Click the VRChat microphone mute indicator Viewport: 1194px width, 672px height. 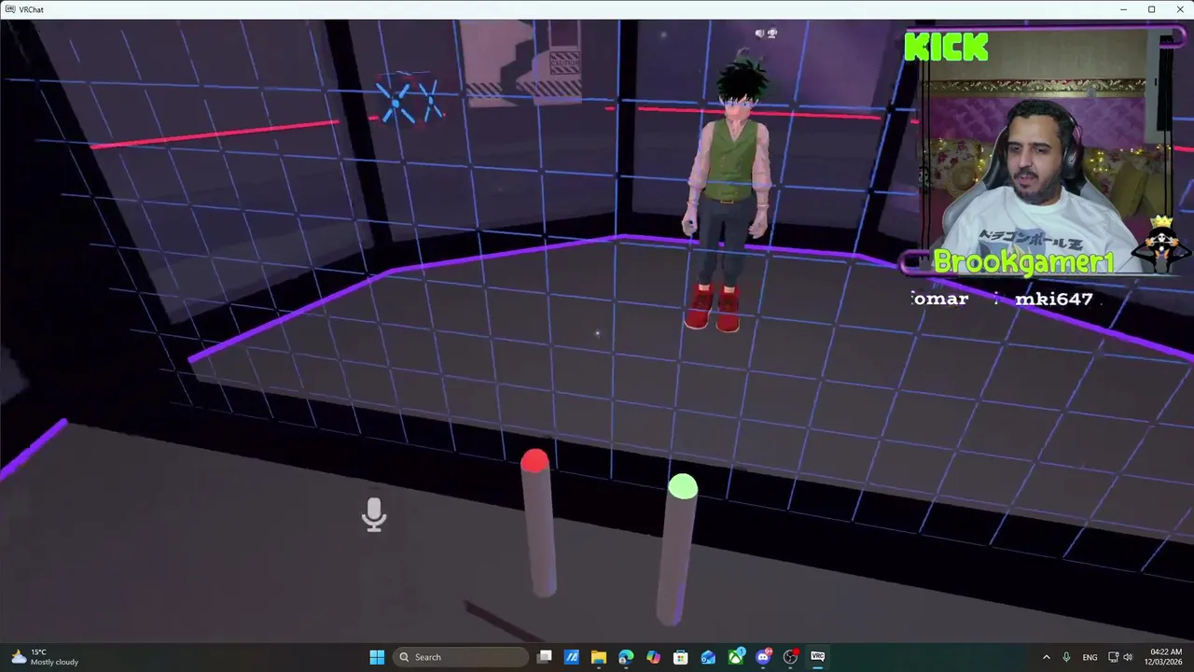[374, 514]
